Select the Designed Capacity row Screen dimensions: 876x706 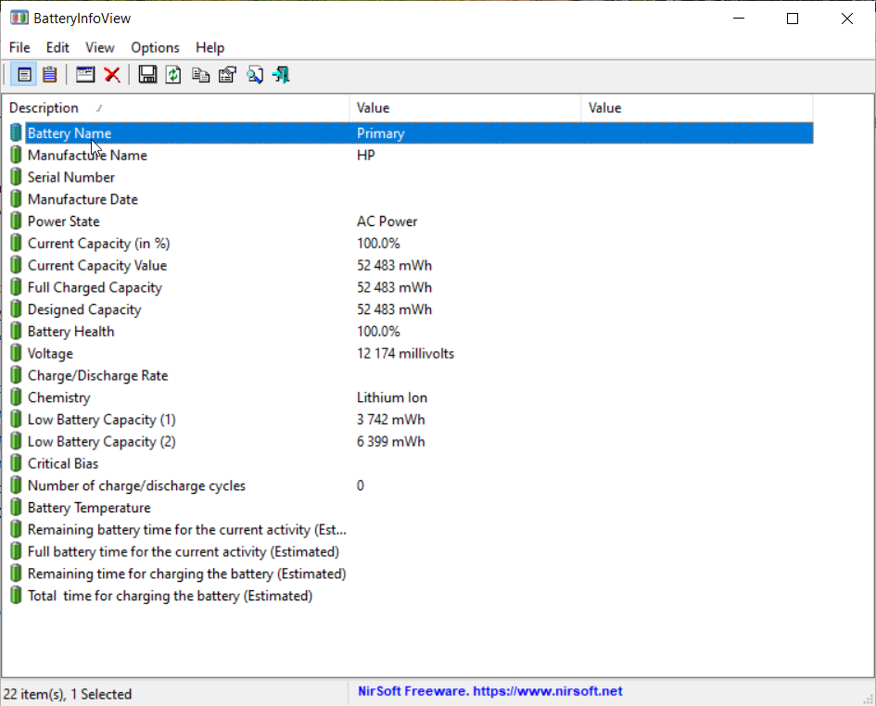point(412,309)
